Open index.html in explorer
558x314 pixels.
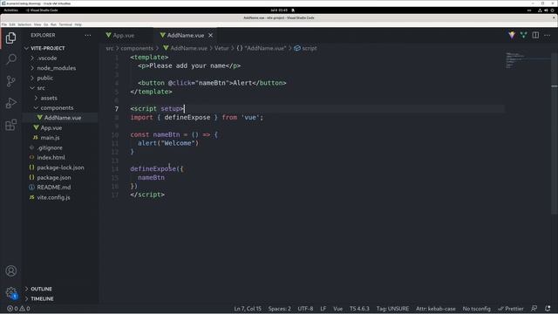click(51, 157)
